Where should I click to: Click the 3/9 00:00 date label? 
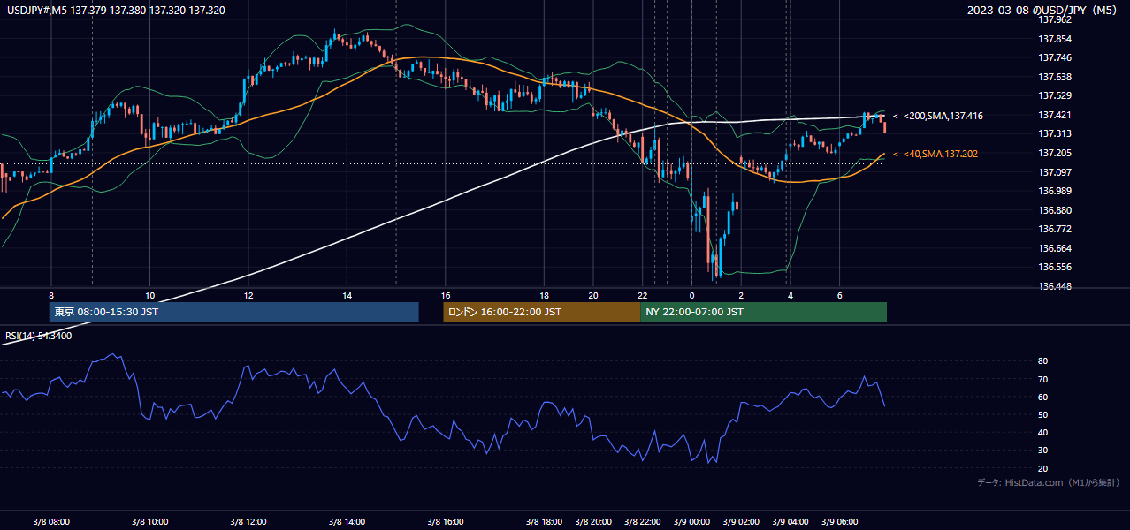(x=691, y=521)
